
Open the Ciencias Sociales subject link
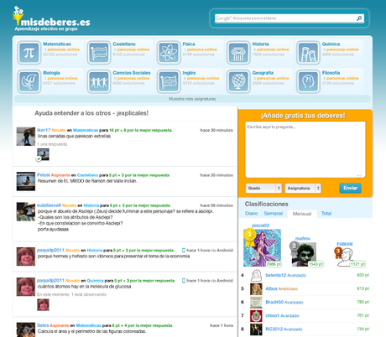click(x=132, y=73)
